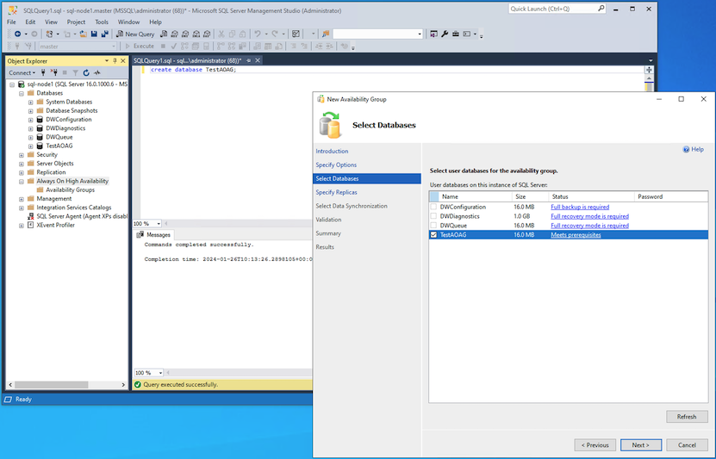Click in the Quick Launch search field

[553, 9]
